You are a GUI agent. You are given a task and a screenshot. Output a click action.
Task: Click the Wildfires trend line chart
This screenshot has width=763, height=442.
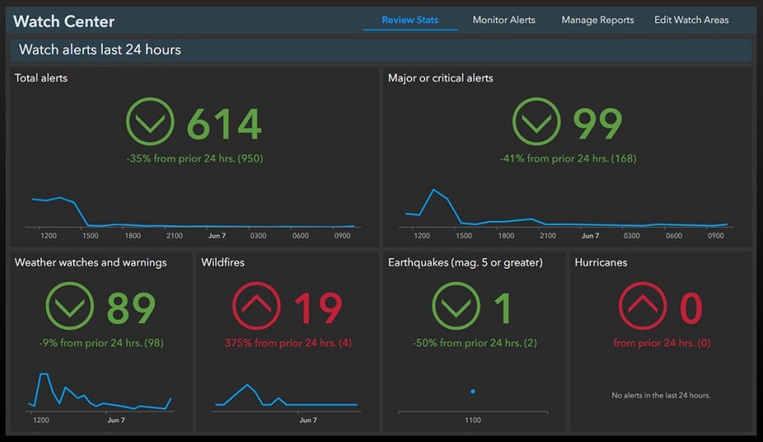285,396
